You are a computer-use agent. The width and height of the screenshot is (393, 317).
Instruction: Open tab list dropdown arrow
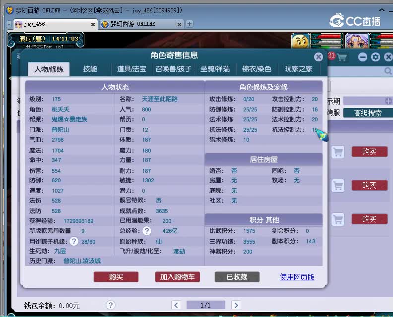pyautogui.click(x=9, y=24)
